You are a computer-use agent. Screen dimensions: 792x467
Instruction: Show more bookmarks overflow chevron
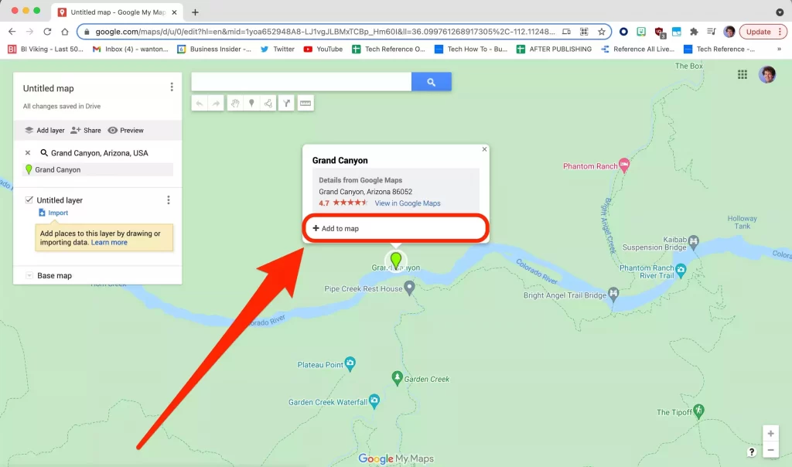coord(779,49)
